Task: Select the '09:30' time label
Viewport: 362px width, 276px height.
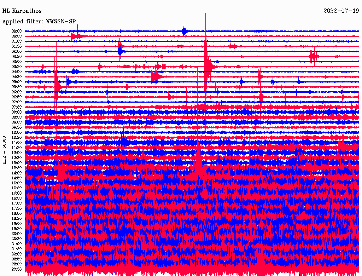Action: pos(17,128)
